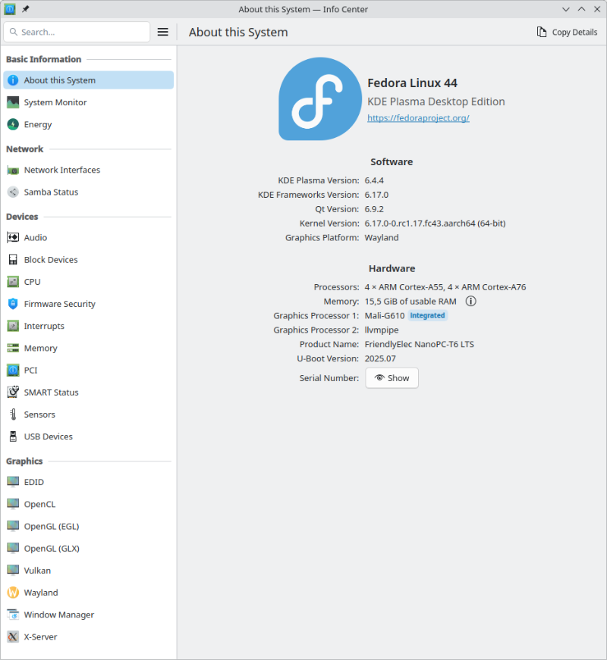The width and height of the screenshot is (607, 660).
Task: Click the memory information icon
Action: tap(470, 301)
